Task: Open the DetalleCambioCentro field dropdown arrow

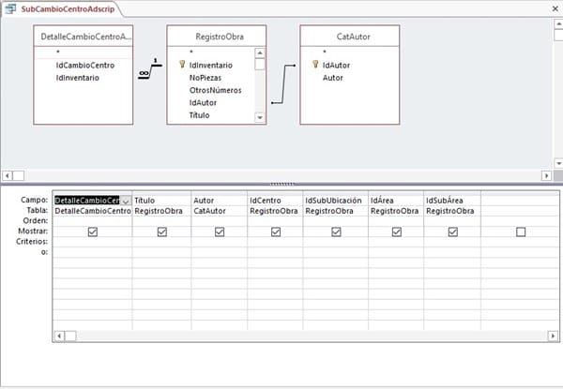Action: tap(126, 201)
